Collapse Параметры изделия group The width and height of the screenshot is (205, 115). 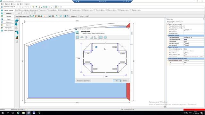click(167, 35)
